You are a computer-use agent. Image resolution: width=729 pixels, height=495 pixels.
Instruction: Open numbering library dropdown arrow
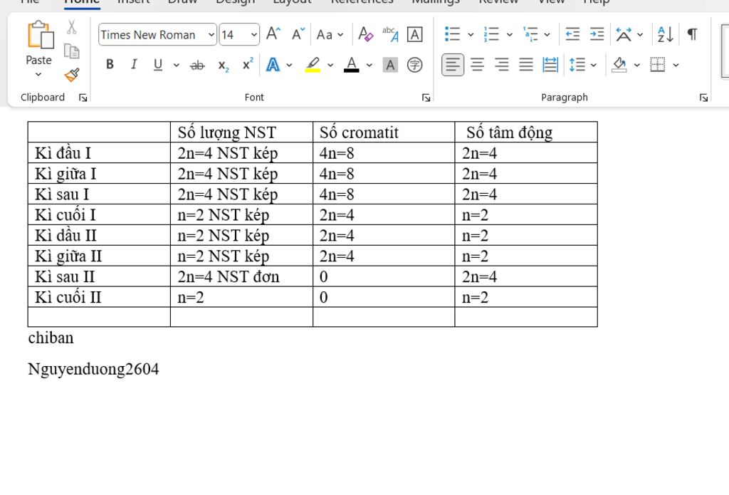pos(510,34)
